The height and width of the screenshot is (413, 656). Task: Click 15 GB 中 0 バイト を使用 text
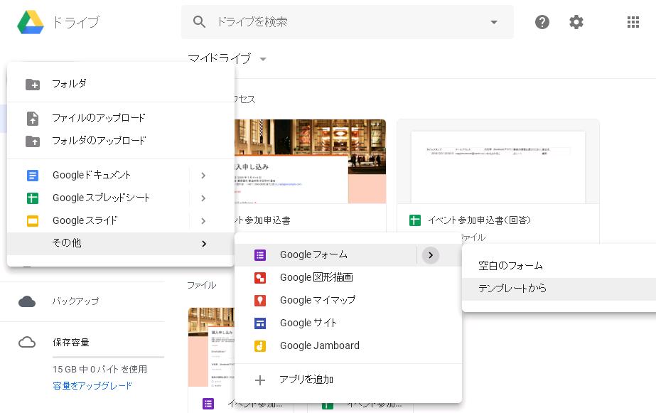point(100,370)
